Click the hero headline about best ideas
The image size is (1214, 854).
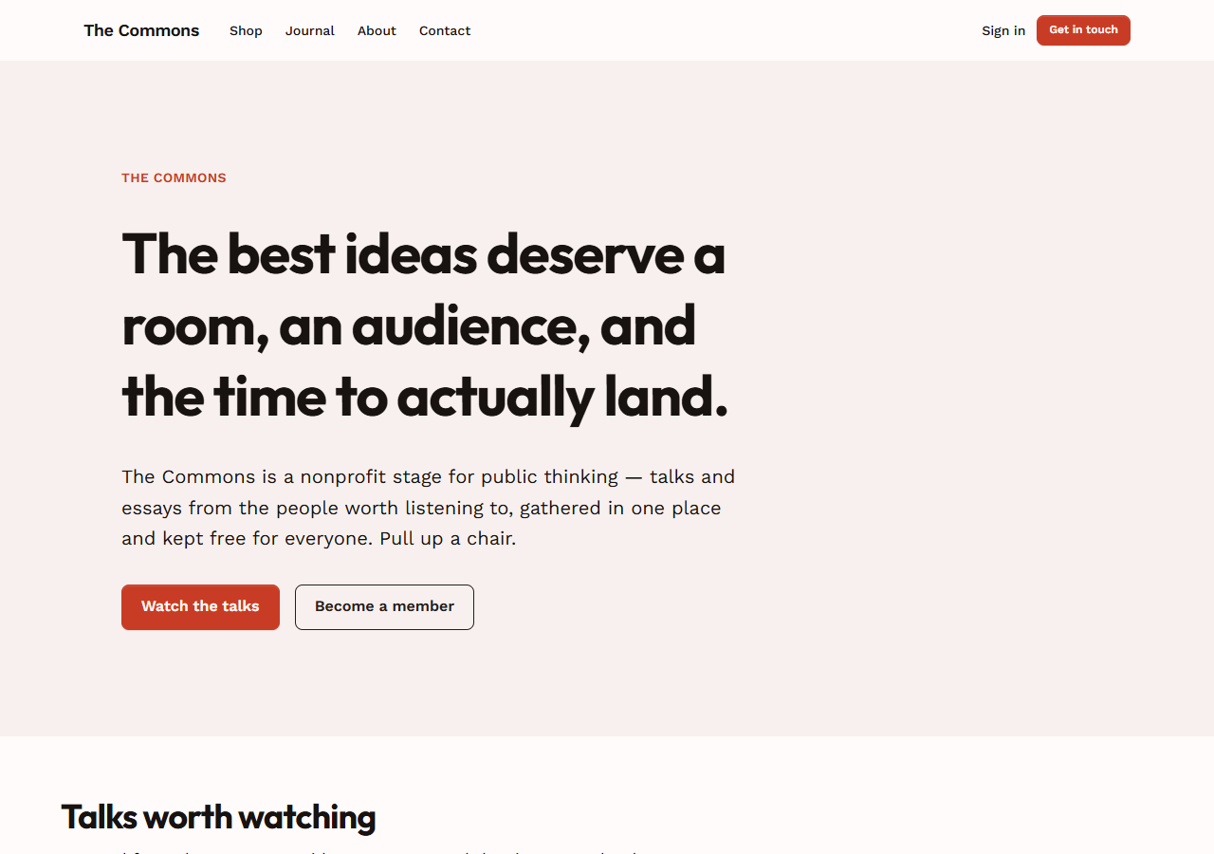[424, 325]
